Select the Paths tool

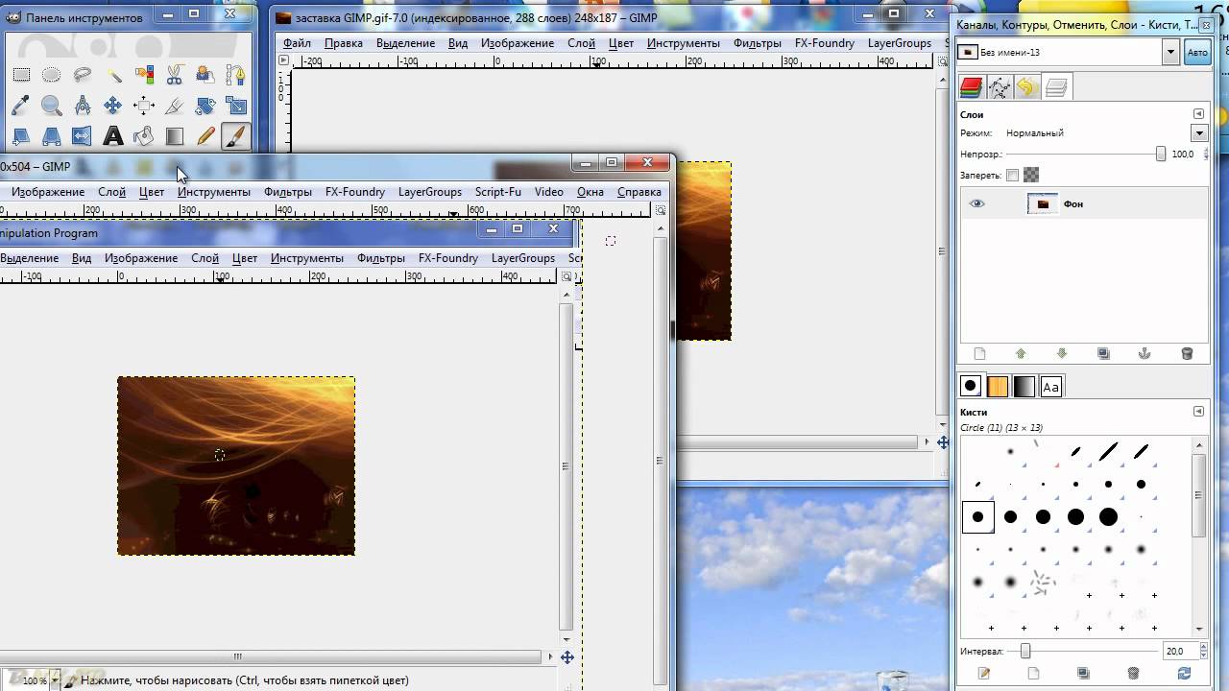click(236, 75)
